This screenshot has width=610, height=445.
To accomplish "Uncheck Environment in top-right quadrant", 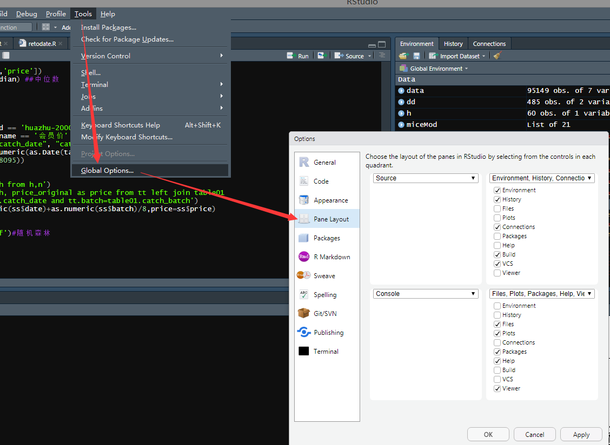I will [497, 191].
